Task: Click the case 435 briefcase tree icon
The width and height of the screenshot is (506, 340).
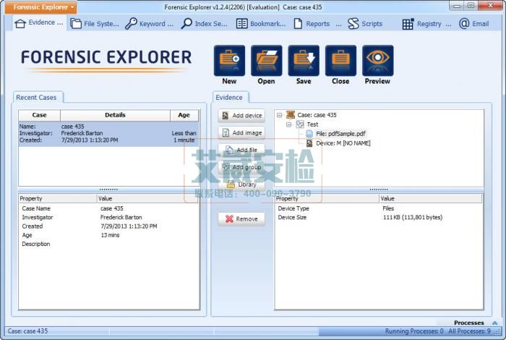Action: click(291, 114)
